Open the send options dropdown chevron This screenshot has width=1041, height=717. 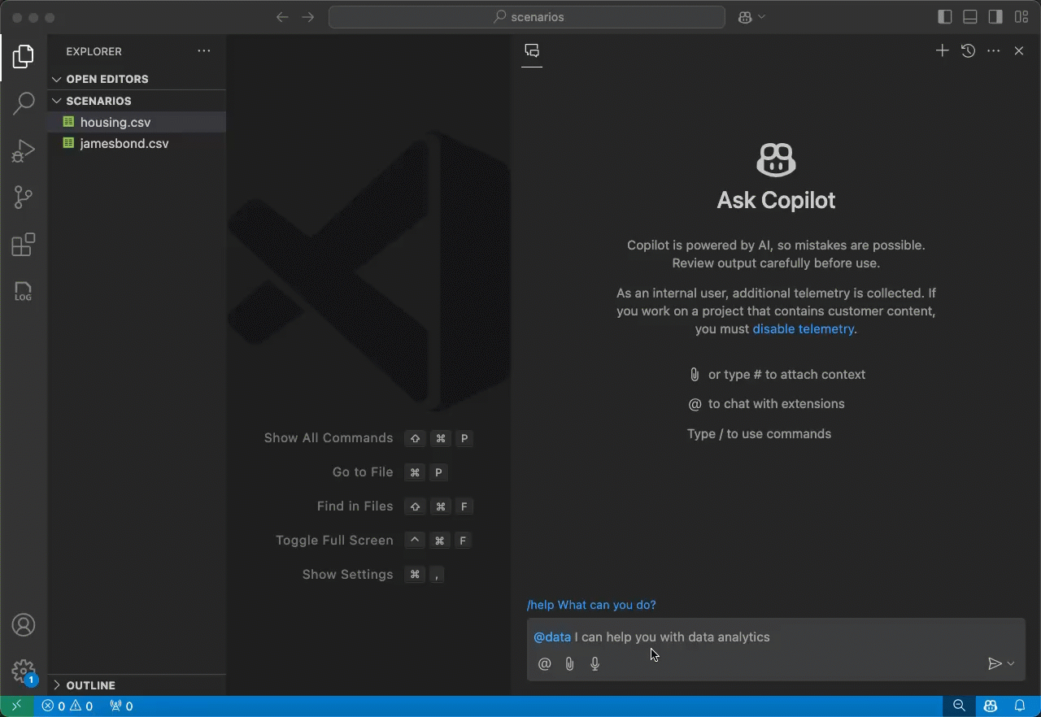tap(1011, 664)
